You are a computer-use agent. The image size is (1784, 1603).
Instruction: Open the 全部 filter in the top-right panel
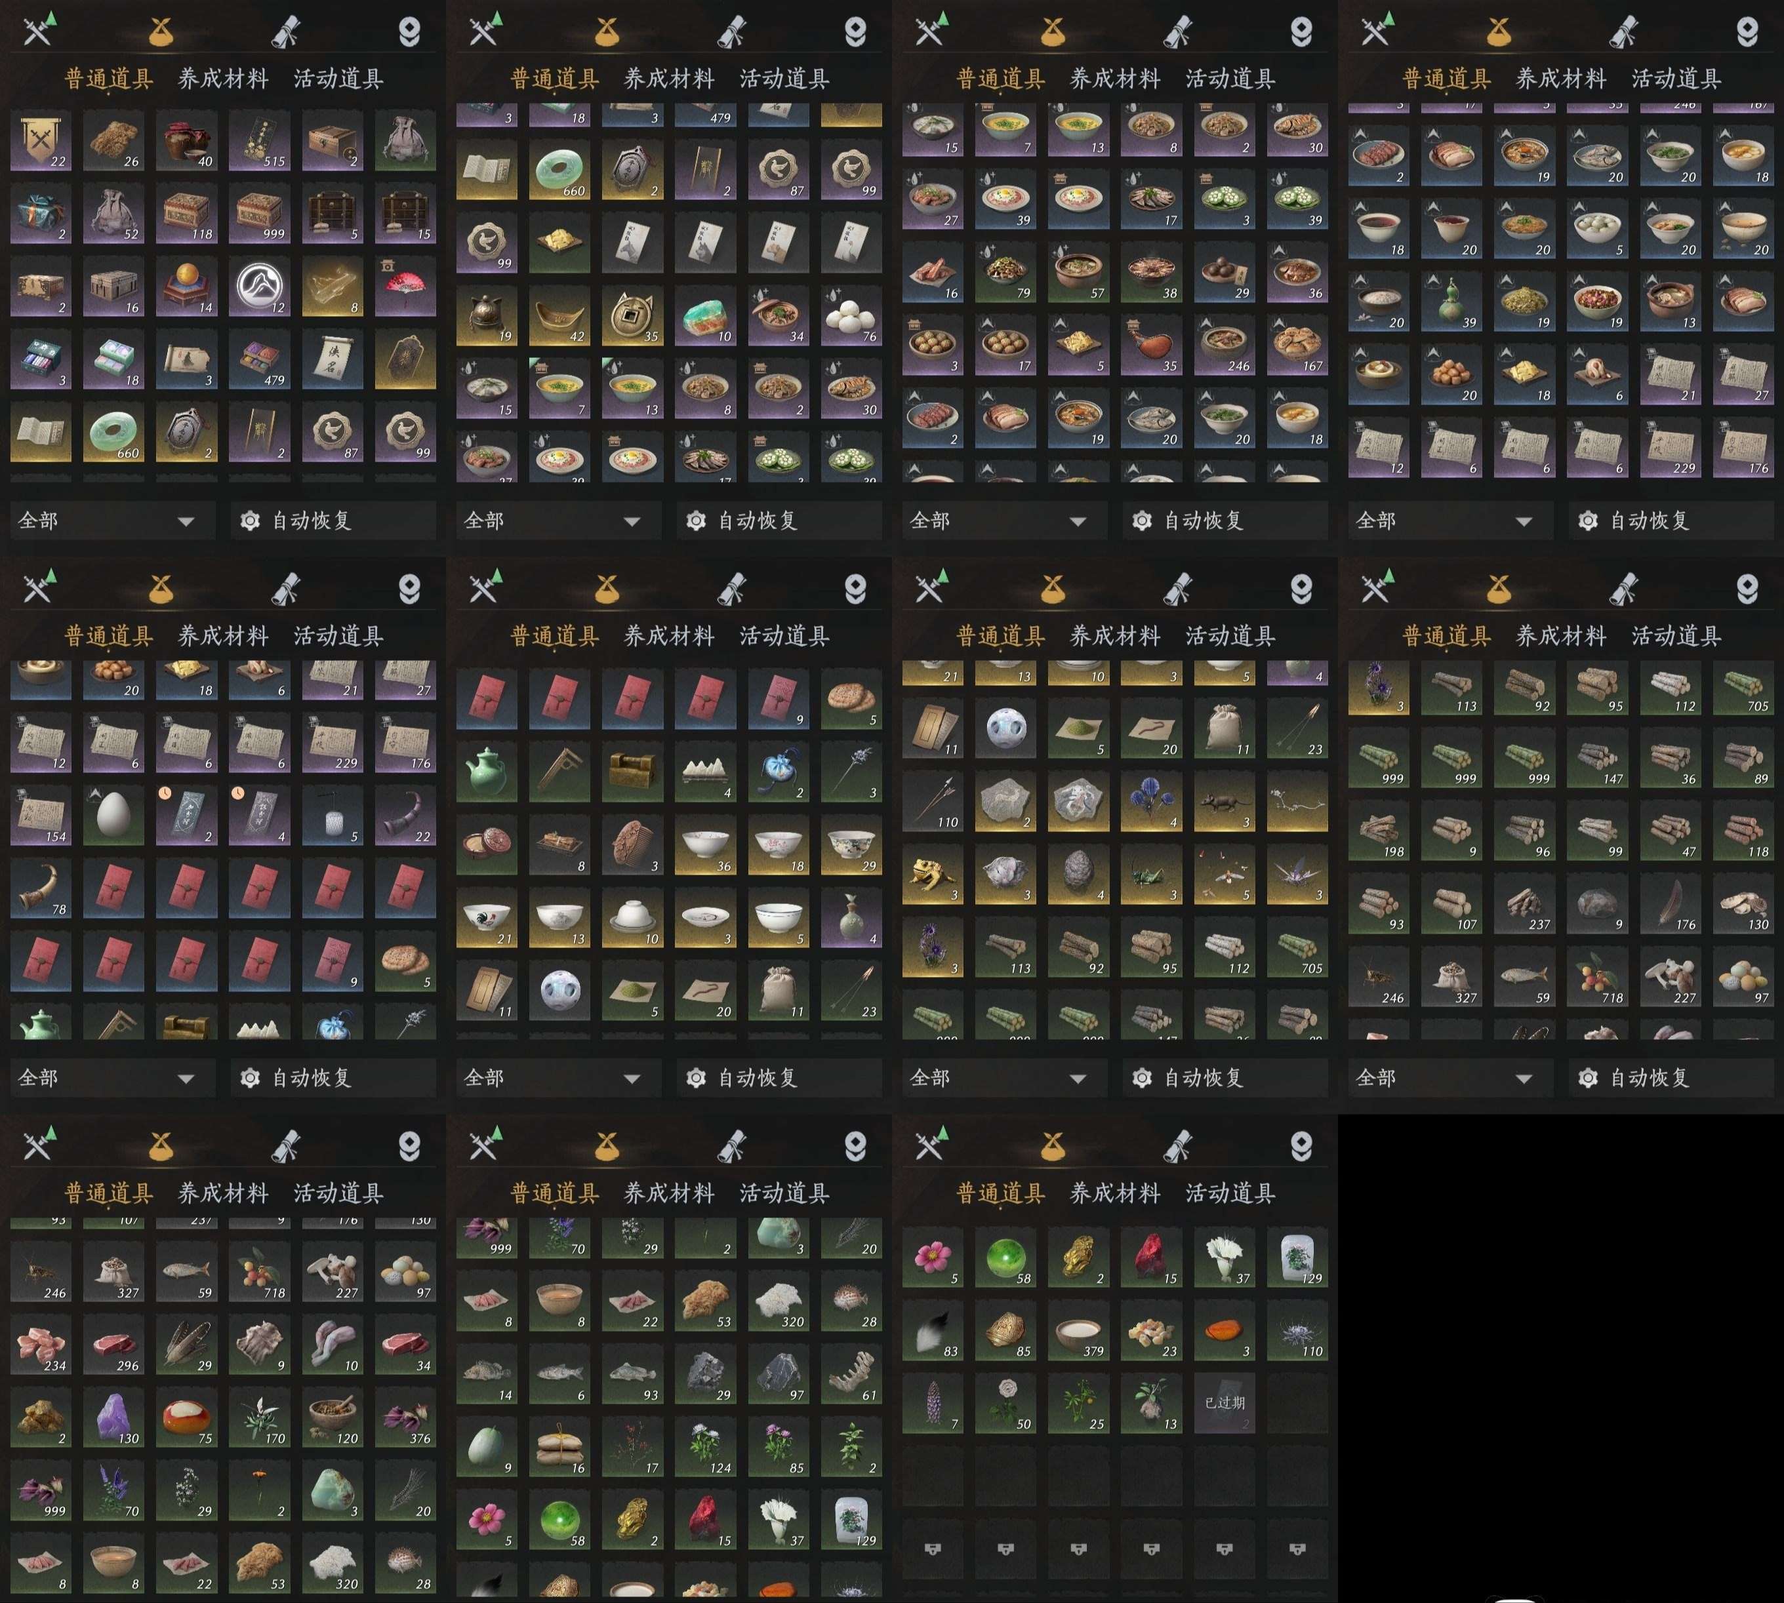pyautogui.click(x=1450, y=521)
